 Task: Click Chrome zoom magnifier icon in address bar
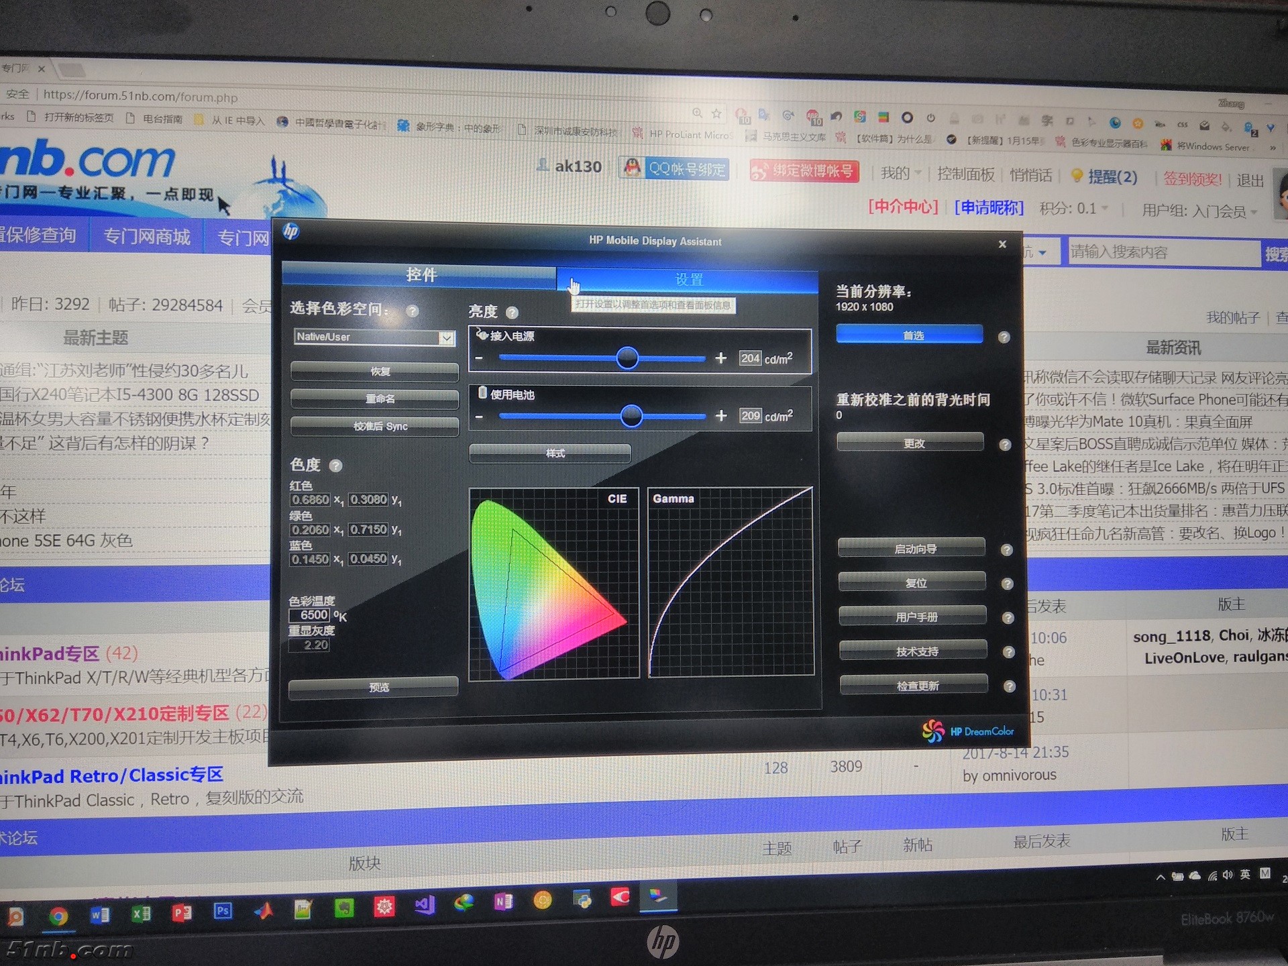(698, 113)
